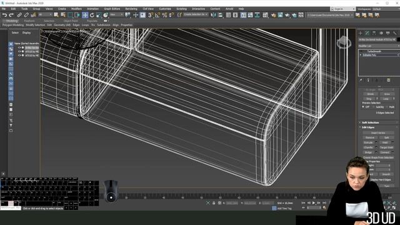The image size is (400, 225).
Task: Open the Modifier List dropdown
Action: [x=379, y=46]
